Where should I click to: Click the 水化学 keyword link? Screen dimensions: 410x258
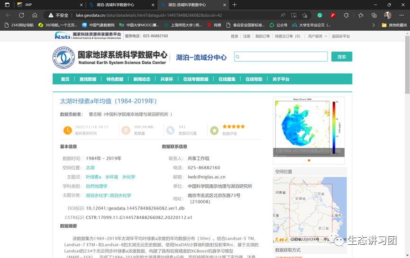[x=128, y=177]
